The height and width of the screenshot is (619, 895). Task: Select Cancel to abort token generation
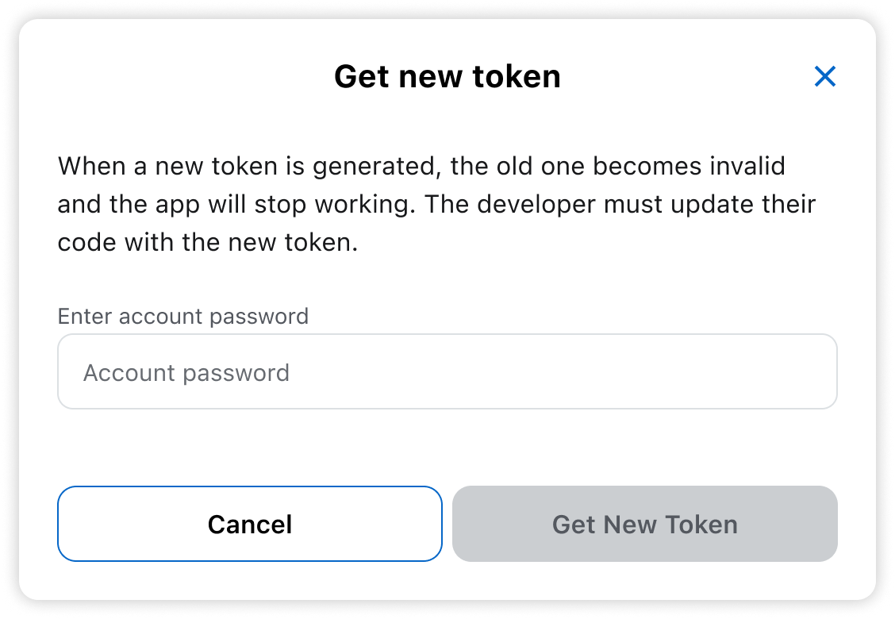point(249,524)
